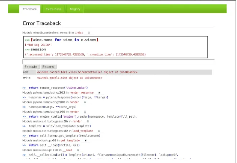237x163 pixels.
Task: Click the 'session' command line
Action: pyautogui.click(x=38, y=49)
